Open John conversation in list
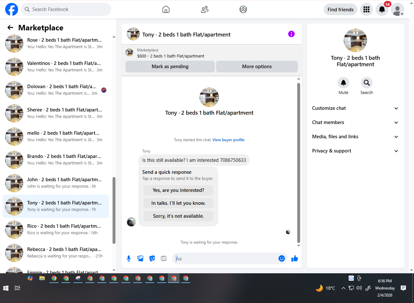Image resolution: width=414 pixels, height=303 pixels. coord(56,183)
